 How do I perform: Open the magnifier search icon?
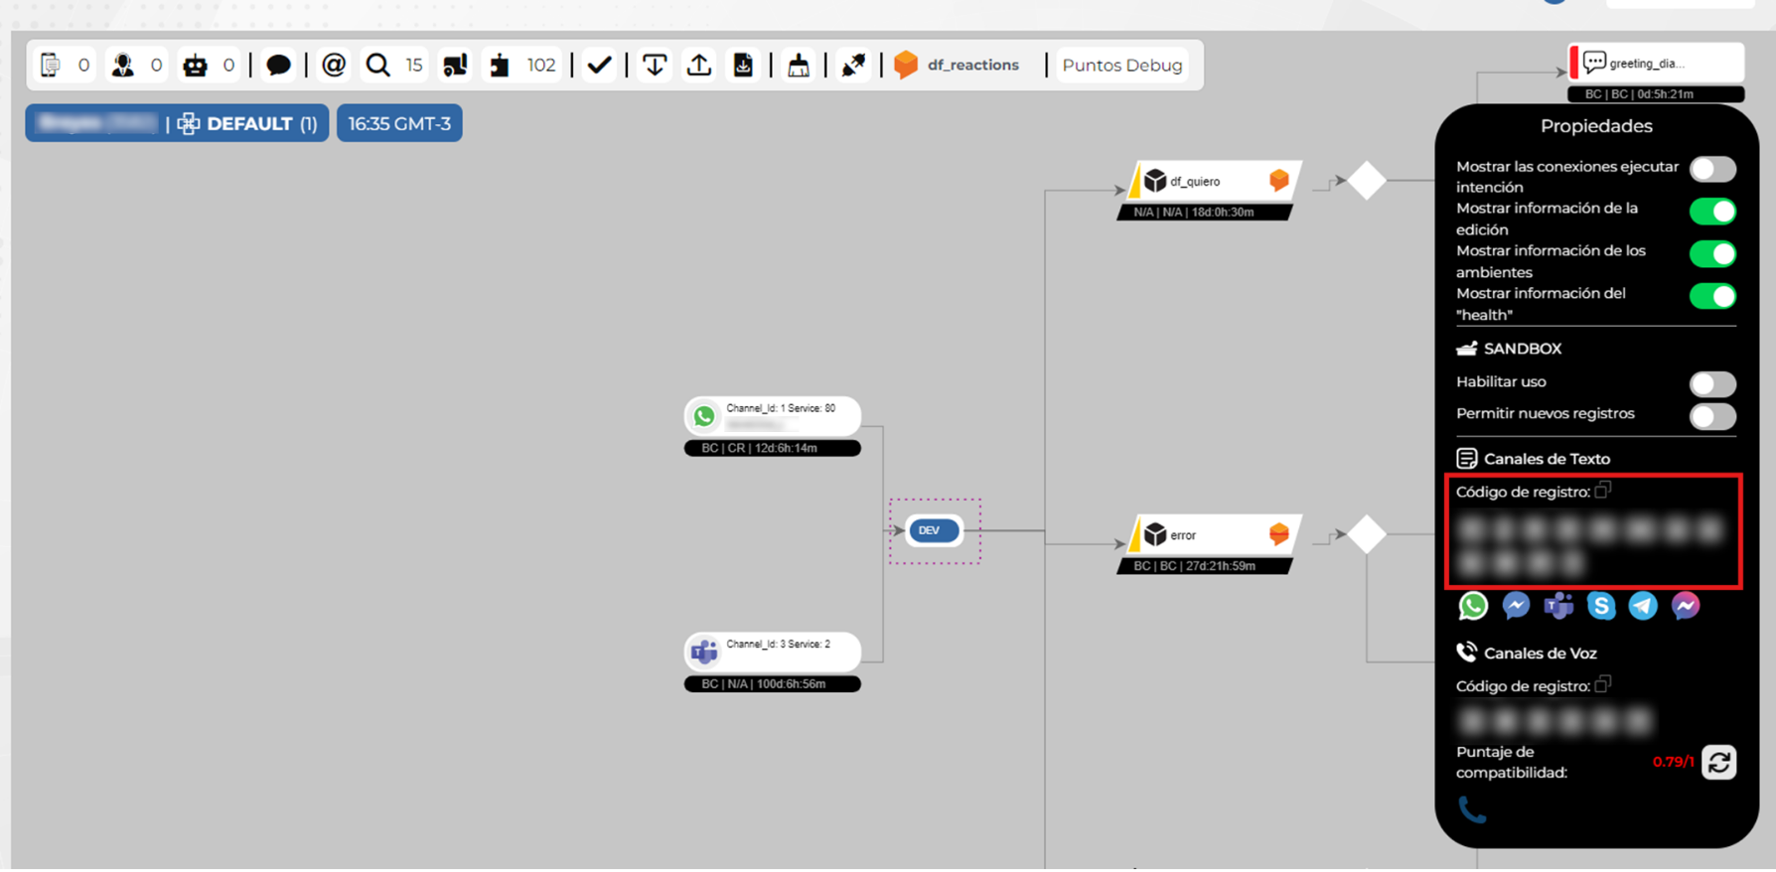[x=378, y=66]
